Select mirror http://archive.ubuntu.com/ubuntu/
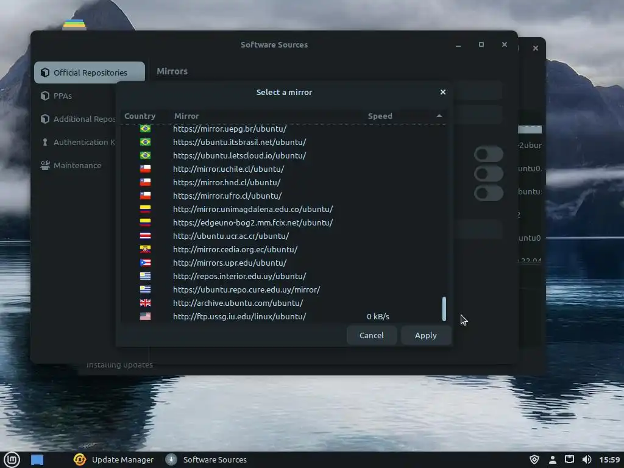 238,303
